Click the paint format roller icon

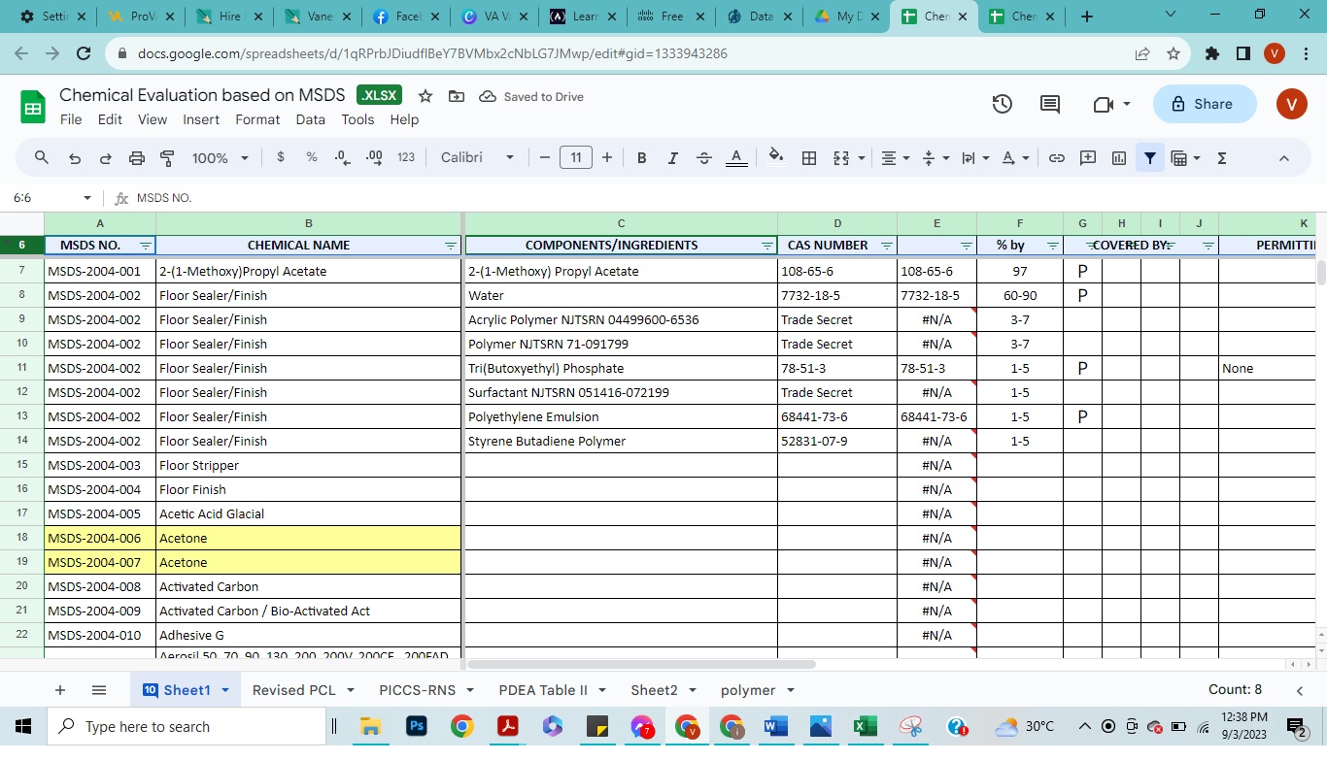click(x=167, y=158)
